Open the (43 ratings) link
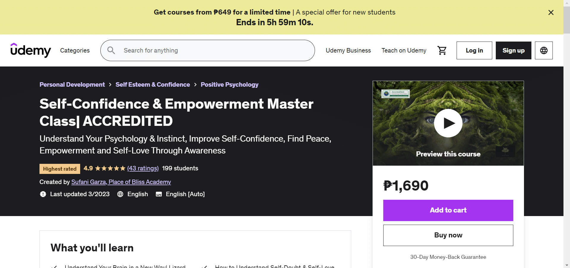Image resolution: width=570 pixels, height=268 pixels. pyautogui.click(x=143, y=168)
